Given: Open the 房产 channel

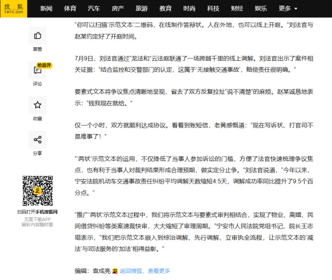Looking at the screenshot, I should pos(118,9).
